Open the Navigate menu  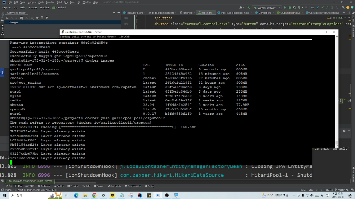32,2
